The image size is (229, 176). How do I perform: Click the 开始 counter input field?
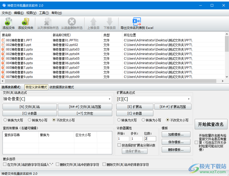click(123, 138)
